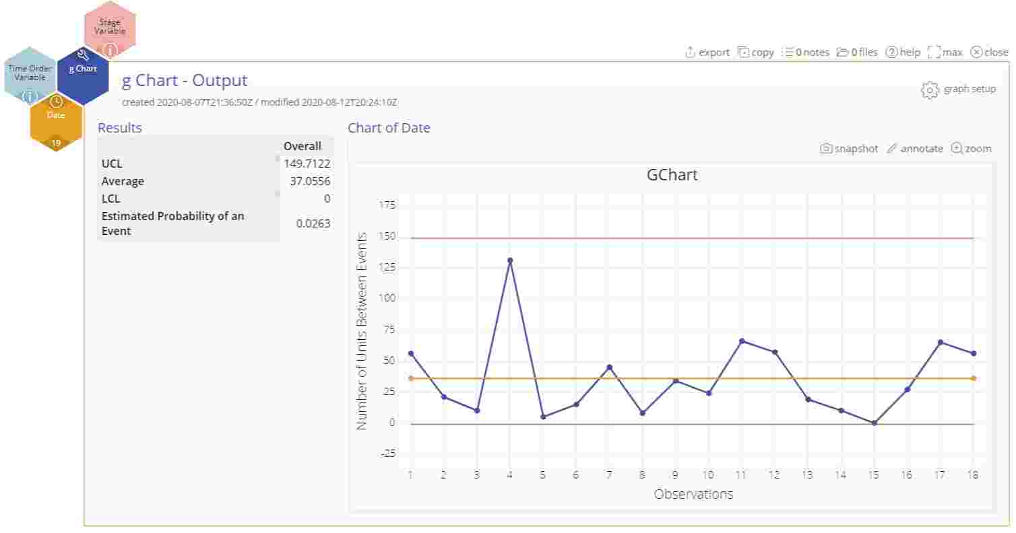Select the Stage Variable hexagon node
Screen dimensions: 1016x533
(x=109, y=27)
